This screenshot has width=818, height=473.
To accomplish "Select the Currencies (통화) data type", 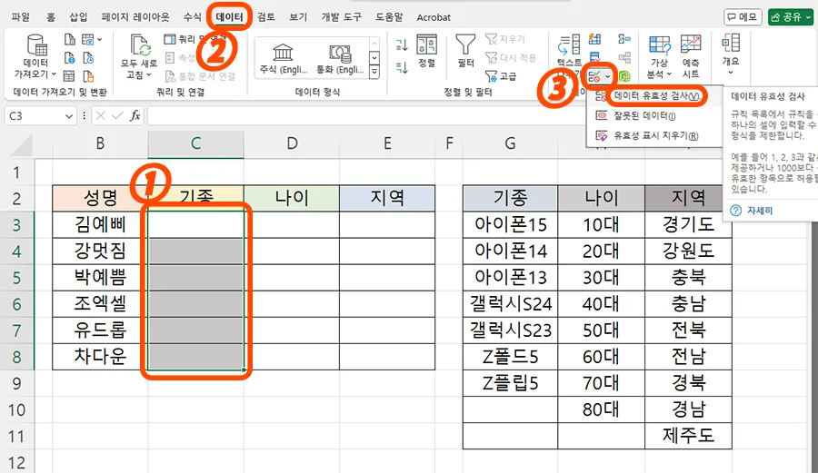I will (x=340, y=59).
